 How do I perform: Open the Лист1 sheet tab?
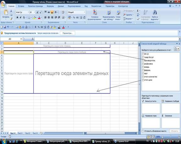pyautogui.click(x=20, y=133)
